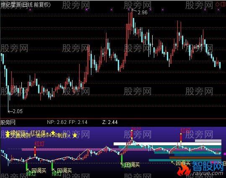226x178 pixels.
Task: Click the red signal bar below the first 红灯
Action: pyautogui.click(x=35, y=151)
